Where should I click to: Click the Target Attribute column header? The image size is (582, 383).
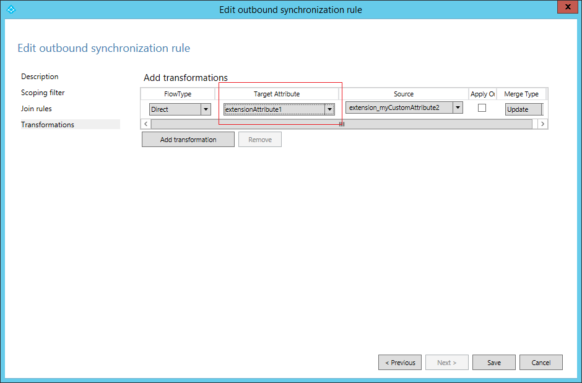click(x=278, y=94)
